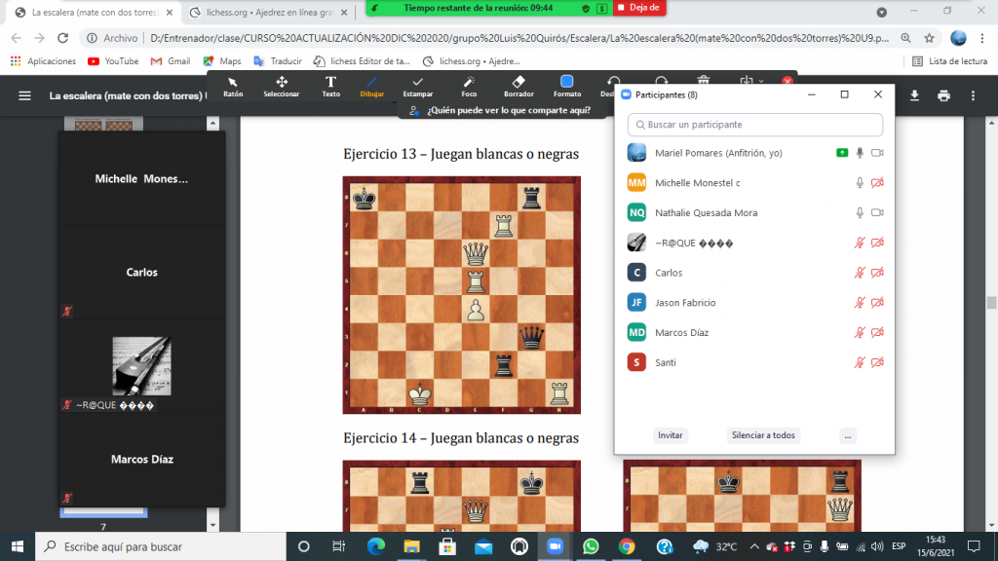Image resolution: width=998 pixels, height=561 pixels.
Task: Toggle Nathalie Quesada Mora microphone
Action: pos(860,212)
